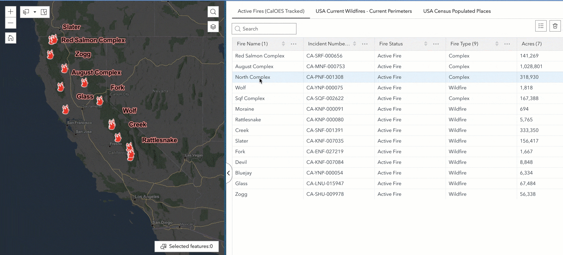This screenshot has width=563, height=255.
Task: Click incident number CA-PNF-001308
Action: pyautogui.click(x=325, y=77)
